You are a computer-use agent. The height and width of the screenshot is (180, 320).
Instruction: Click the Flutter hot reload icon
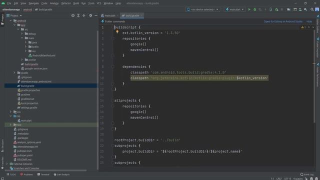pos(265,9)
